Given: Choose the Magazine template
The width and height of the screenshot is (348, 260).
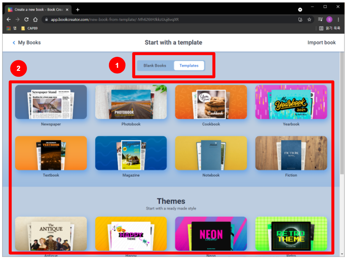Looking at the screenshot, I should pos(131,153).
